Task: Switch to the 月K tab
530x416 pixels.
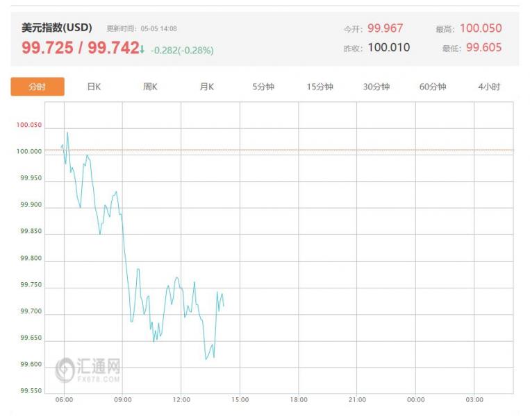Action: coord(207,87)
